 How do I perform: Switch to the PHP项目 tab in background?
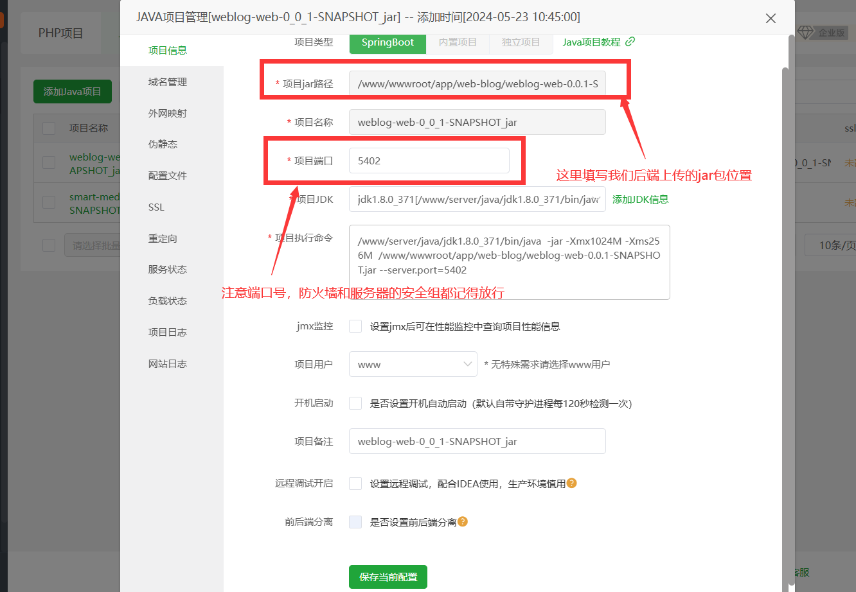tap(60, 33)
